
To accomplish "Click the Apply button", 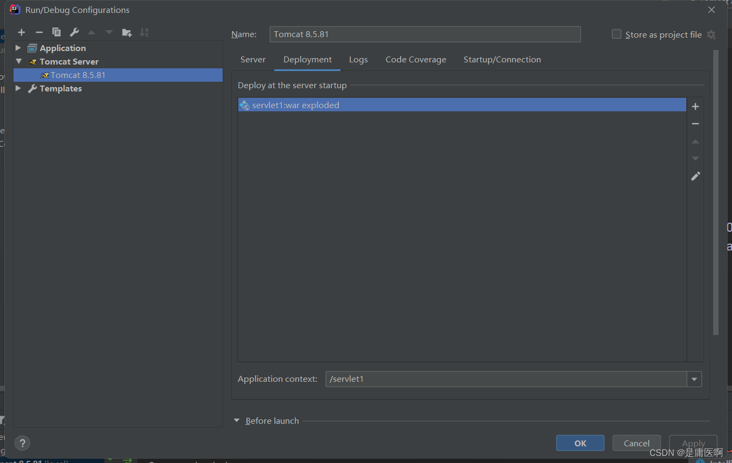I will click(x=693, y=443).
